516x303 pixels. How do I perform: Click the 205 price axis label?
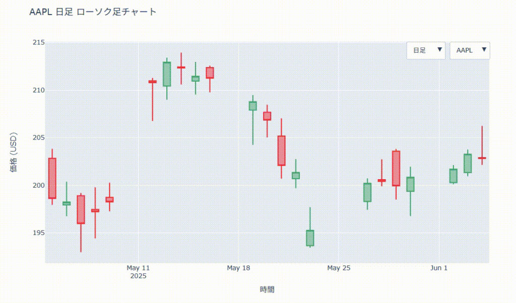pos(37,138)
